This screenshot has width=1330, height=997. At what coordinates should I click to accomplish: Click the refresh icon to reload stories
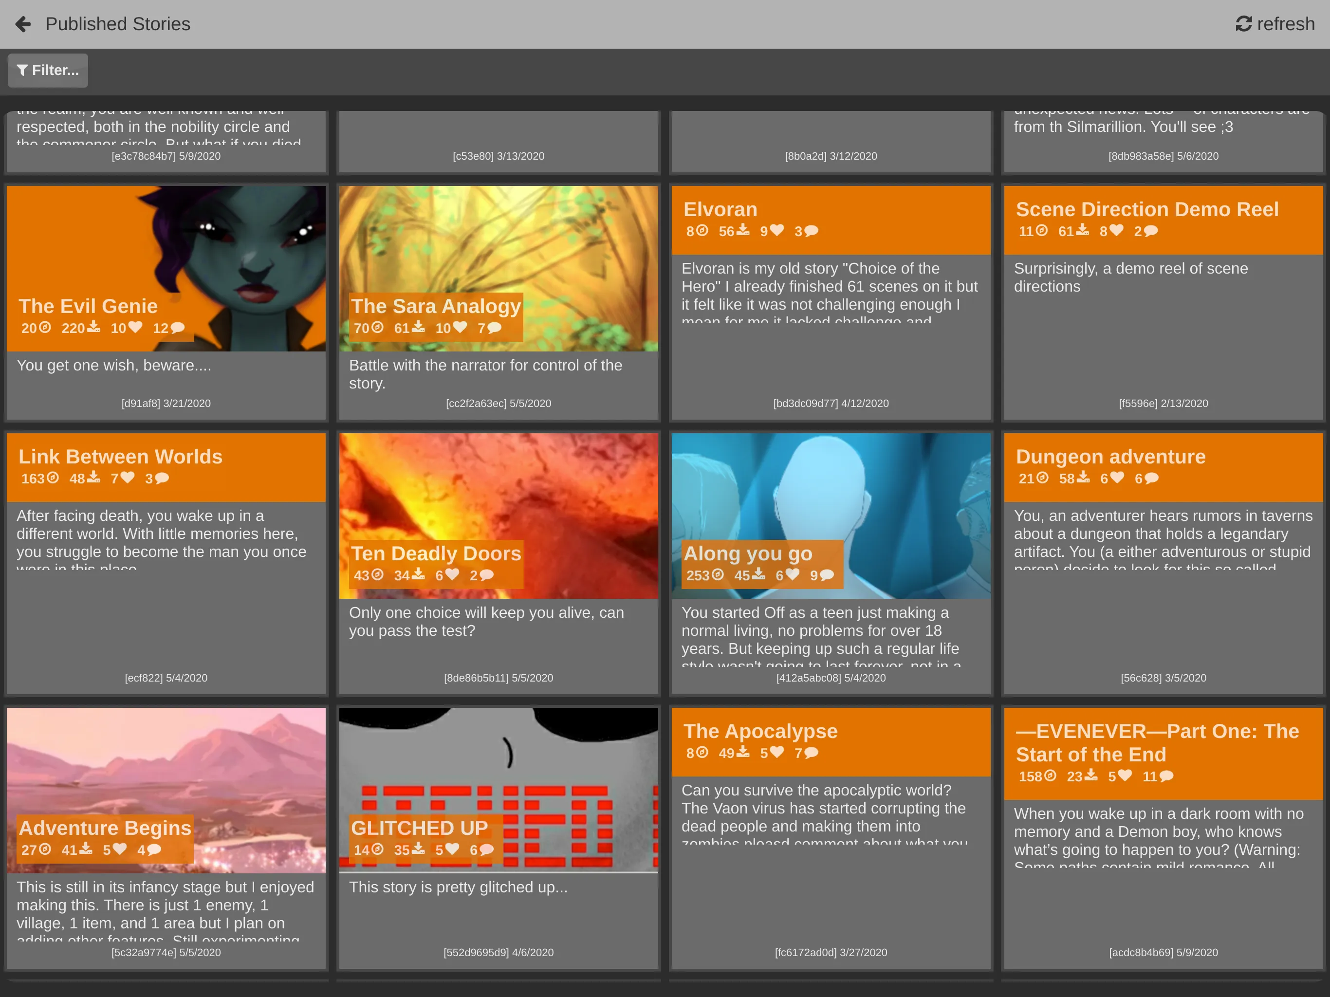(1244, 23)
